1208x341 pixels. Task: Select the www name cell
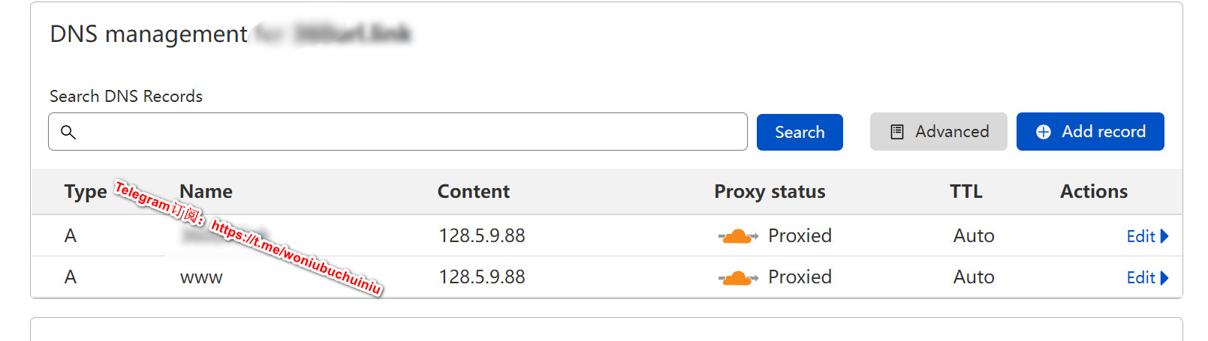click(201, 277)
